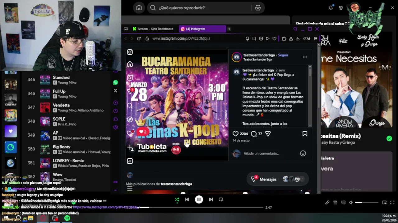
Task: Open the three-dots menu at the browser sidebar bottom
Action: click(115, 190)
